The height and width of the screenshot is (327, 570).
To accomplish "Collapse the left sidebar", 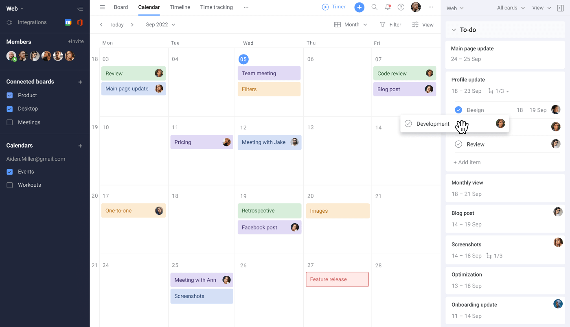I will [x=80, y=8].
